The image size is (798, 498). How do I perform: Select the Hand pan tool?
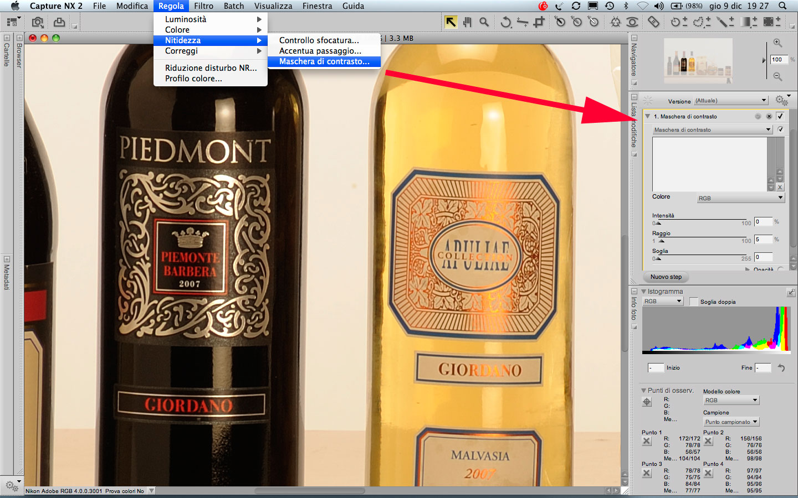click(467, 22)
